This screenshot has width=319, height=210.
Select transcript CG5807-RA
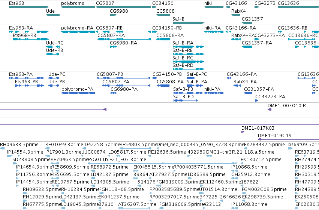(124, 39)
